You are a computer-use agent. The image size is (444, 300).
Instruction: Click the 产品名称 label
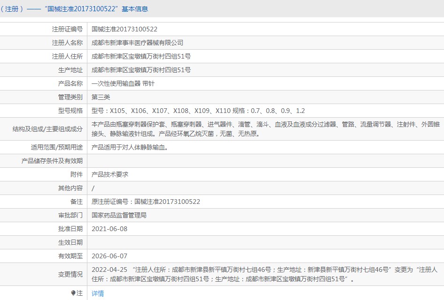[70, 83]
